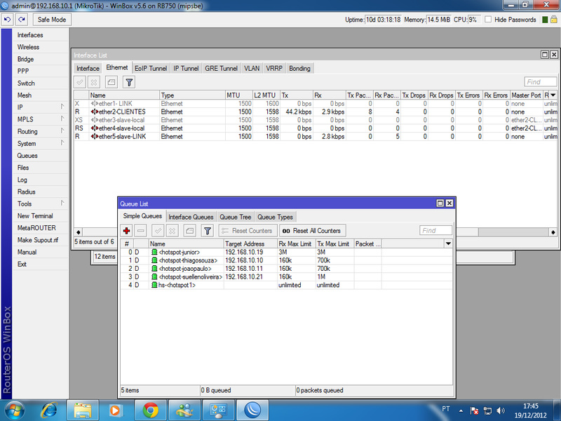Click the volume speaker tray icon

pos(501,410)
